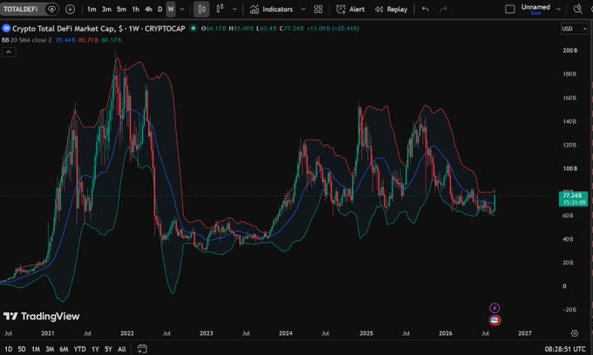Viewport: 593px width, 355px height.
Task: Start bar Replay mode
Action: point(391,9)
